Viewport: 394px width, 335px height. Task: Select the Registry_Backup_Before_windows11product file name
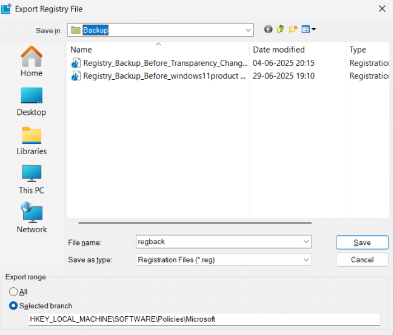click(164, 76)
